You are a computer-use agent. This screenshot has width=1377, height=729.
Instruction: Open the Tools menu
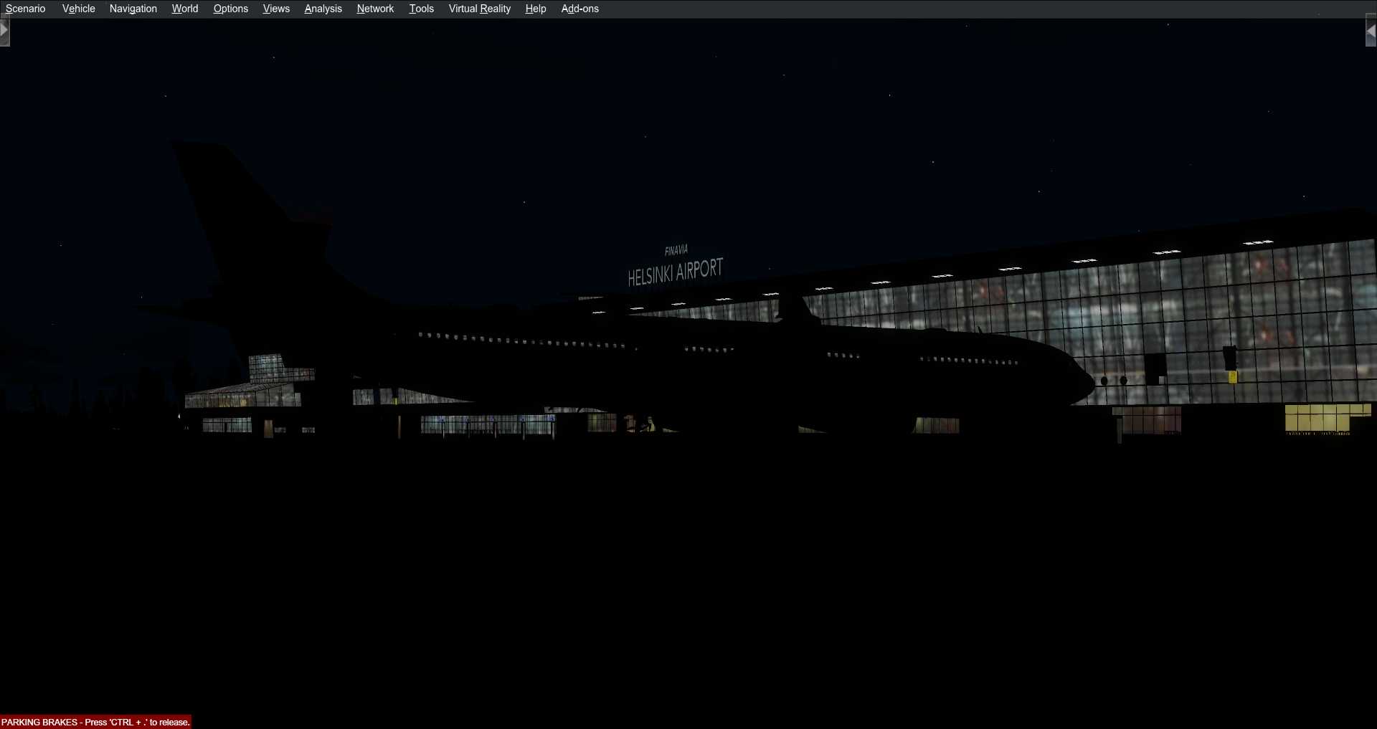coord(421,9)
